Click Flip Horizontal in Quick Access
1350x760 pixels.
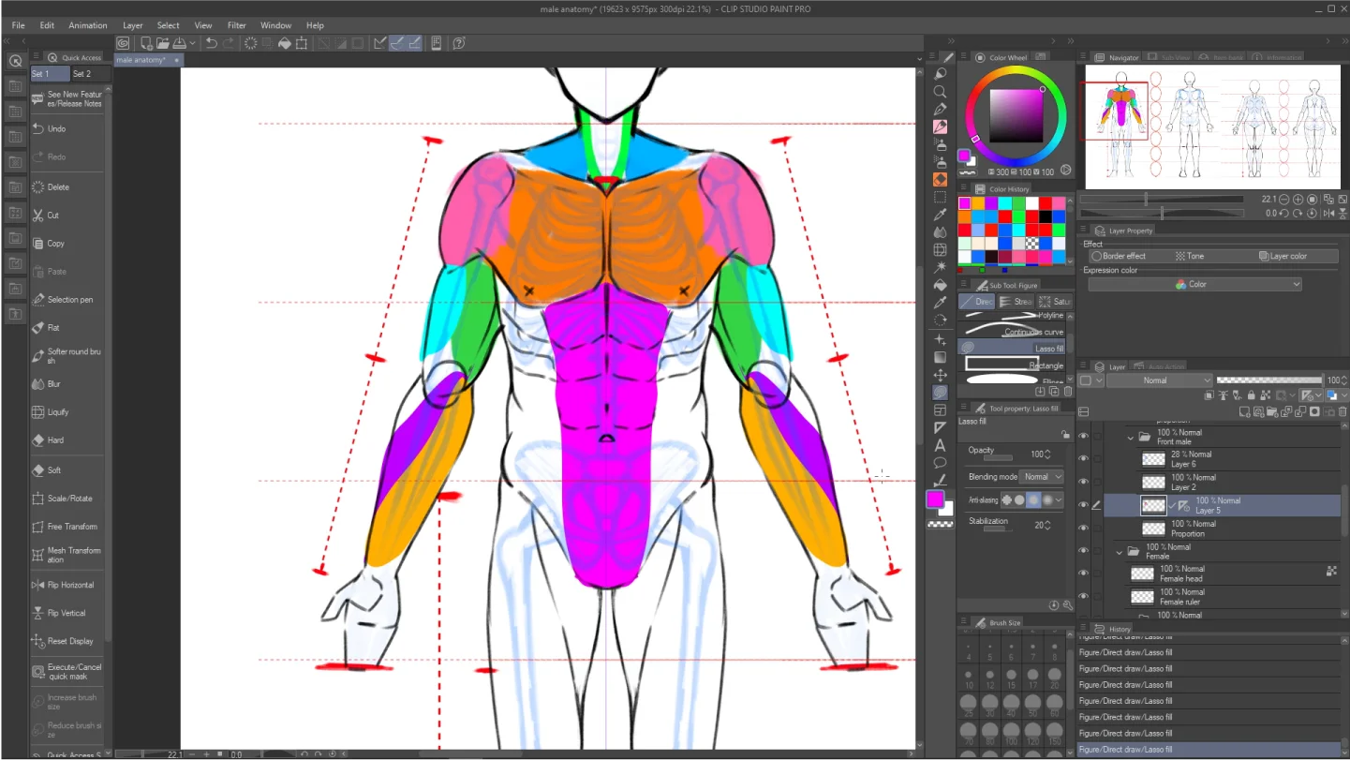(67, 585)
